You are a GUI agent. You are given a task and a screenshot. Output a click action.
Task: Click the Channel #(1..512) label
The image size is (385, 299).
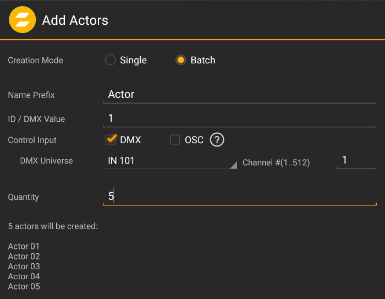276,162
